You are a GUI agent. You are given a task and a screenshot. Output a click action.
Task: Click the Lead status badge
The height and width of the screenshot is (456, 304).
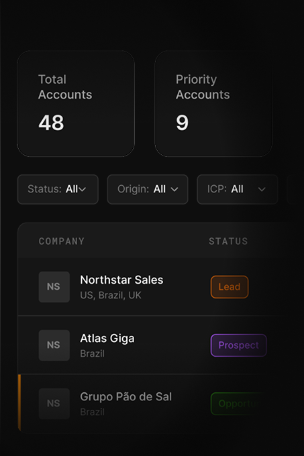[230, 287]
